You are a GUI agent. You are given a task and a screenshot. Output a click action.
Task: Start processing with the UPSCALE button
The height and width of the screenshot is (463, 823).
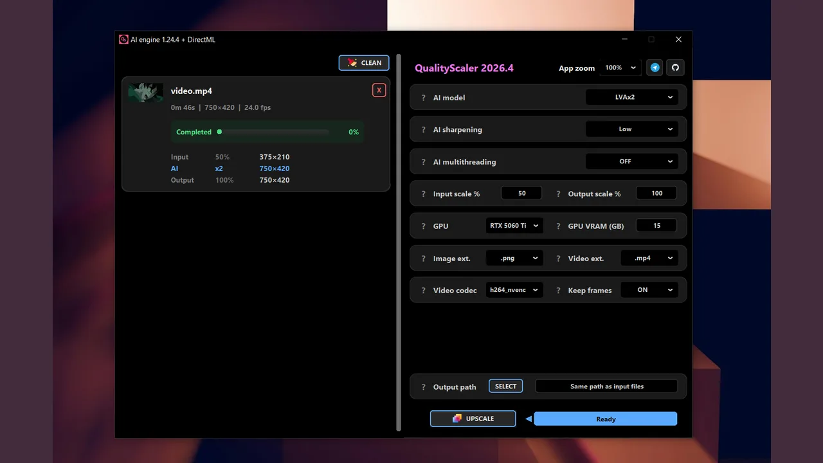[x=473, y=419]
